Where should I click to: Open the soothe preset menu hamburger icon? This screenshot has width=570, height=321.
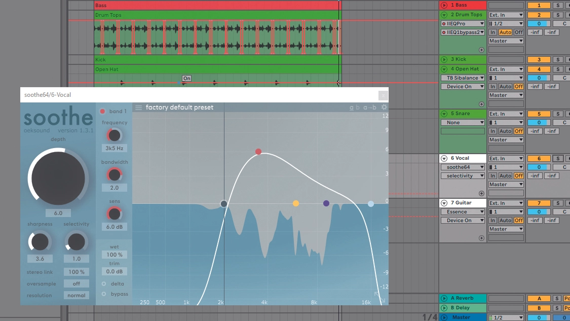138,108
